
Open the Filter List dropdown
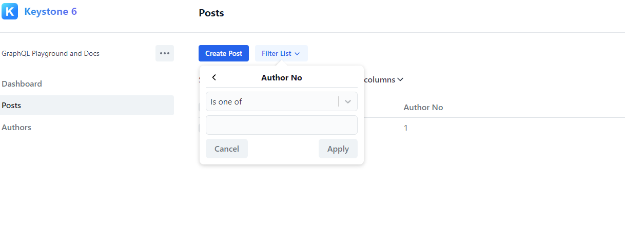tap(281, 53)
